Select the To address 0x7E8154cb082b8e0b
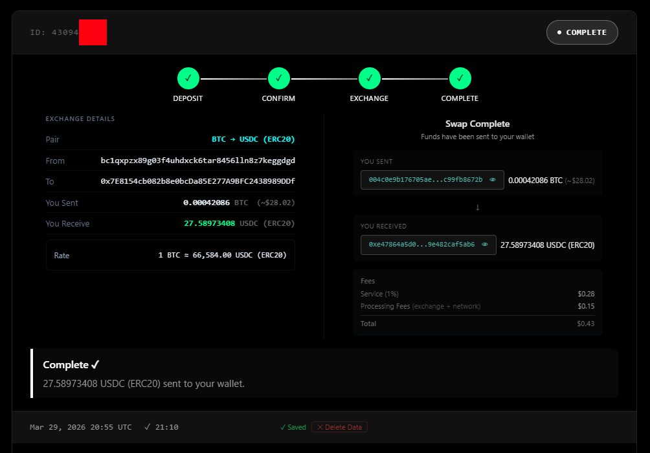Screen dimensions: 650x453 click(x=197, y=181)
